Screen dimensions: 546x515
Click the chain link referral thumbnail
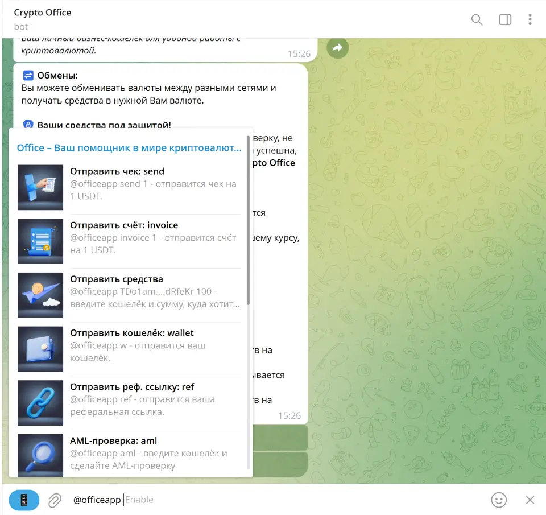tap(40, 403)
